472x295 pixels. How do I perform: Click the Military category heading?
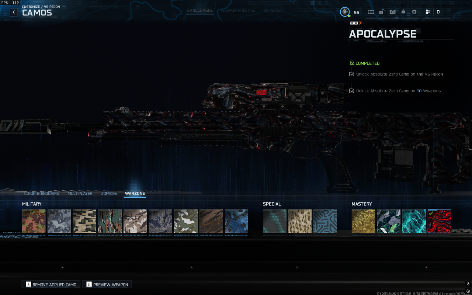pyautogui.click(x=32, y=204)
